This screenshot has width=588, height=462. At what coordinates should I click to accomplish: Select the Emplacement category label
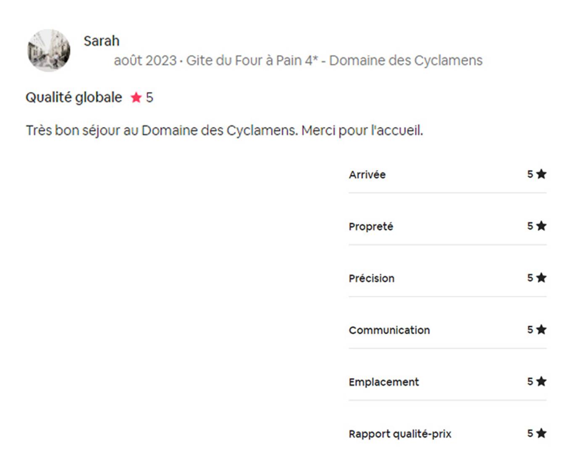click(x=384, y=382)
